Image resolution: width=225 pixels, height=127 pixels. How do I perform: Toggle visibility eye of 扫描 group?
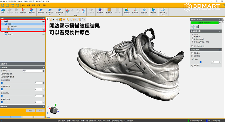44,21
